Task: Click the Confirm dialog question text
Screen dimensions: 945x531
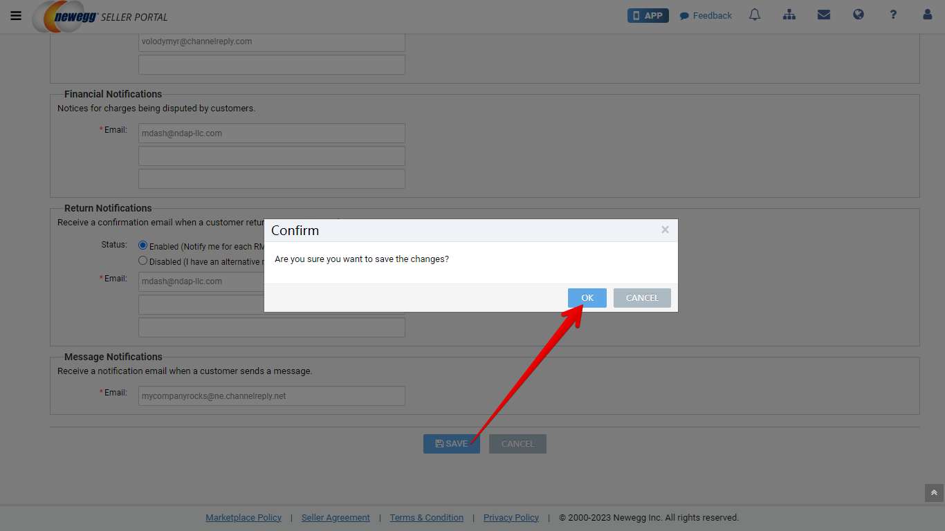Action: pyautogui.click(x=362, y=259)
